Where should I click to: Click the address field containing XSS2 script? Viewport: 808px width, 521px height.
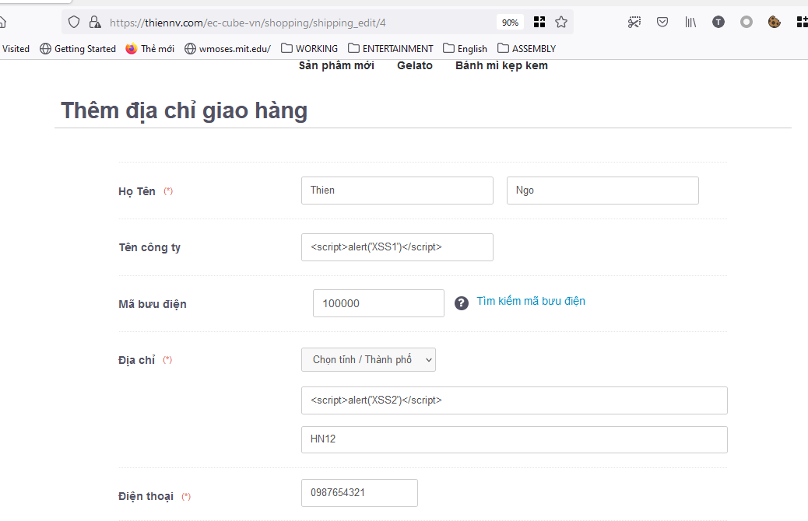pos(515,400)
